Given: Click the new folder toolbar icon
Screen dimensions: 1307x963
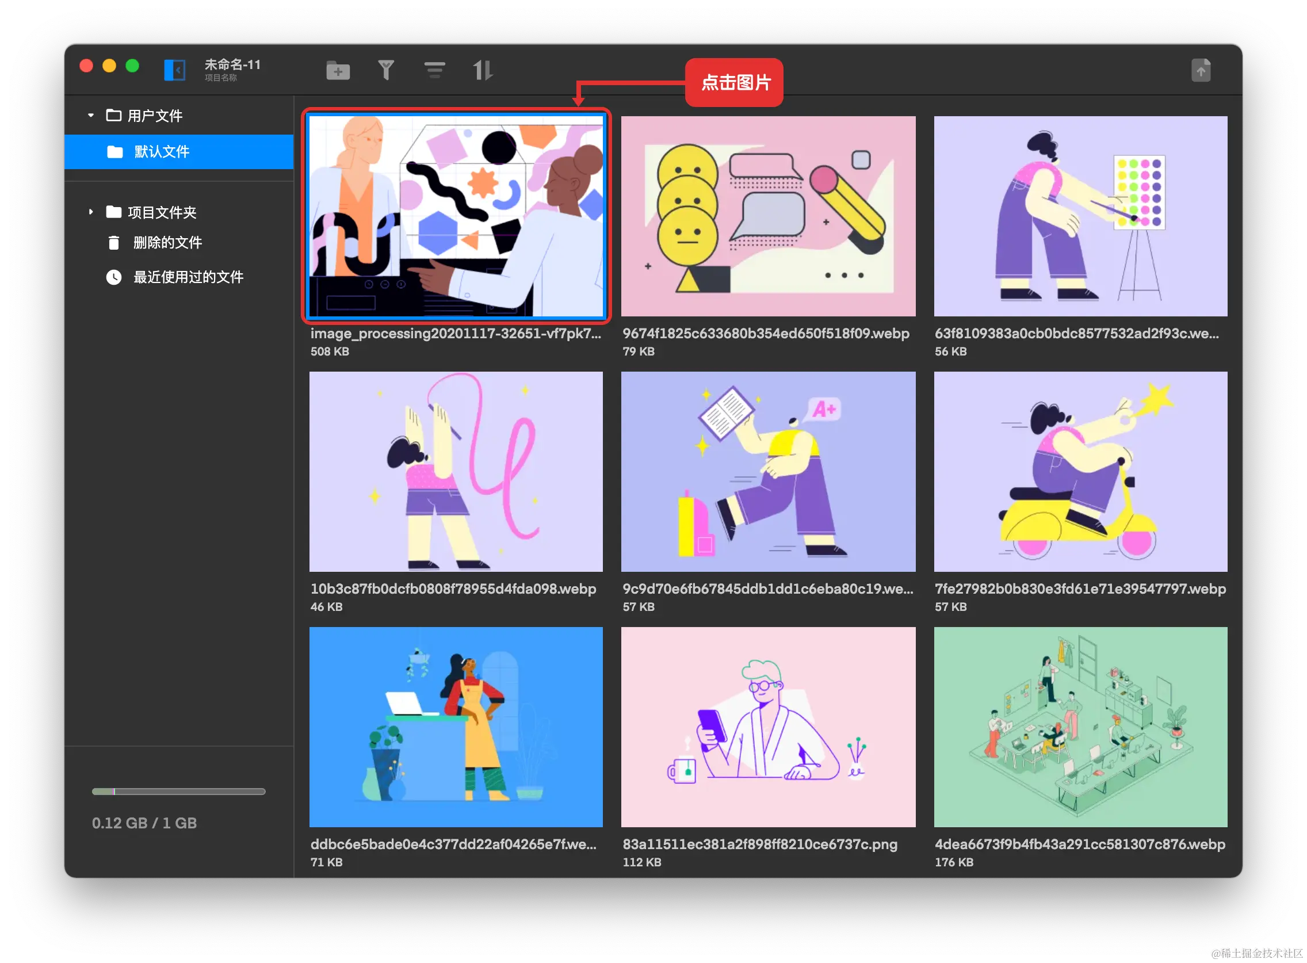Looking at the screenshot, I should 338,71.
